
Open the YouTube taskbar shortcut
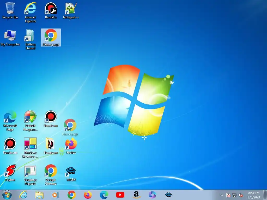point(120,195)
